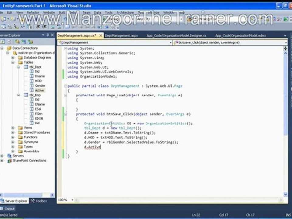292x219 pixels.
Task: Select the Did column icon under tbl_Dept
Action: (x=32, y=71)
